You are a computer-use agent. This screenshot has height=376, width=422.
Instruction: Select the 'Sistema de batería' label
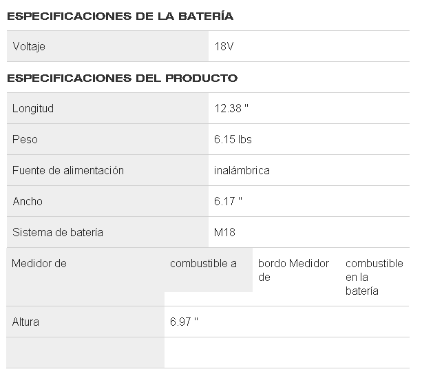click(58, 232)
